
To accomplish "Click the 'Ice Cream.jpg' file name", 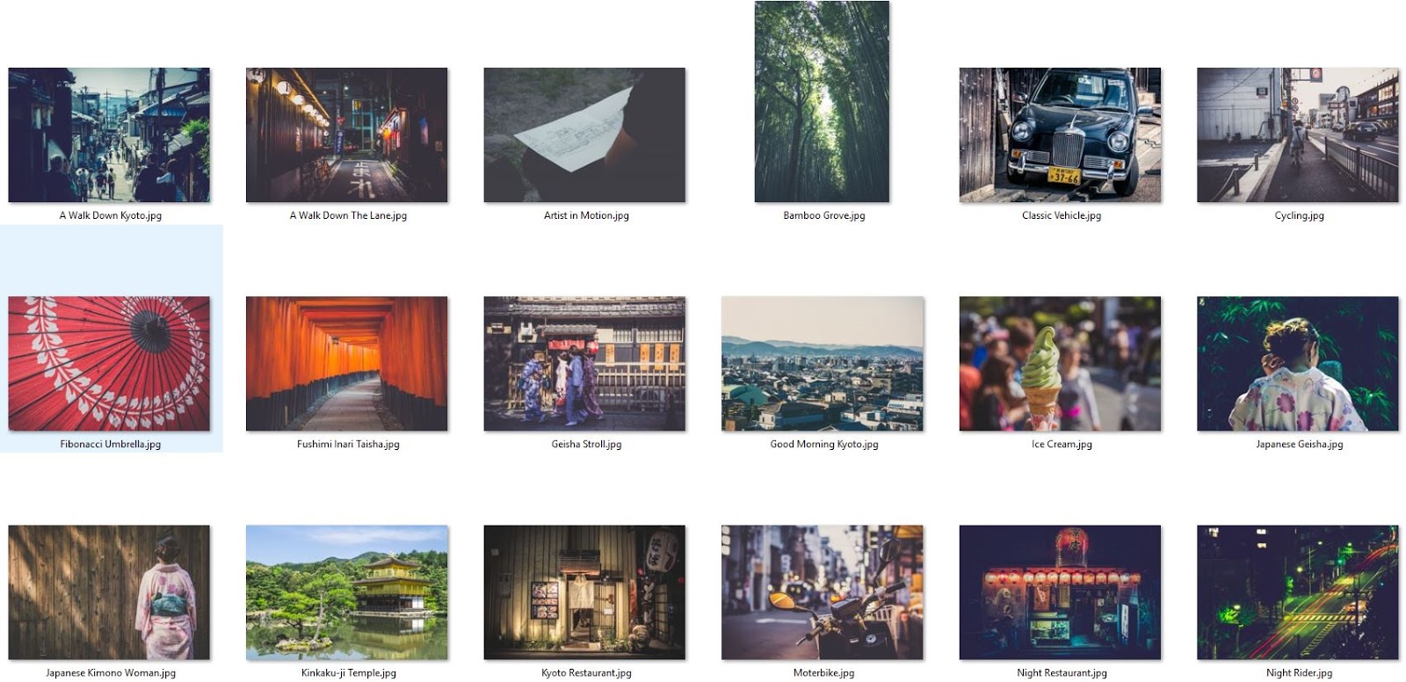I will tap(1062, 444).
